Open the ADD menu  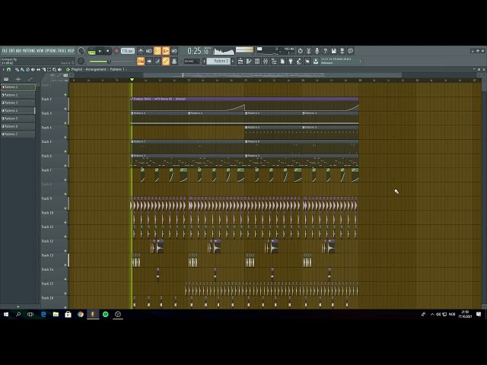[18, 51]
